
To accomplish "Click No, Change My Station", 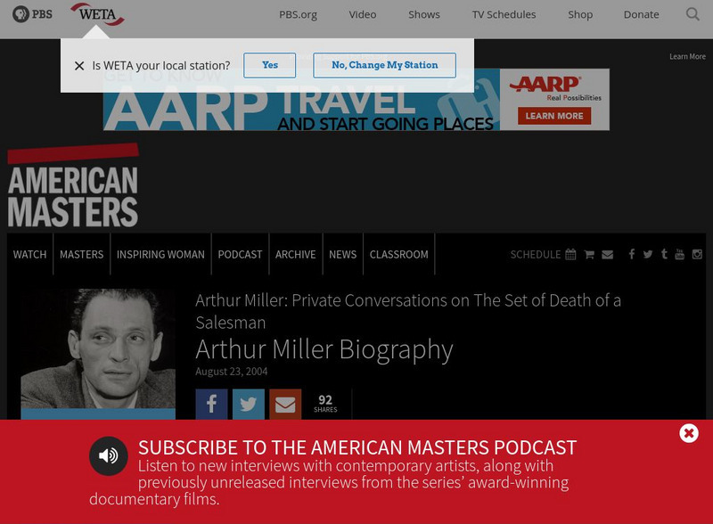I will click(x=384, y=65).
